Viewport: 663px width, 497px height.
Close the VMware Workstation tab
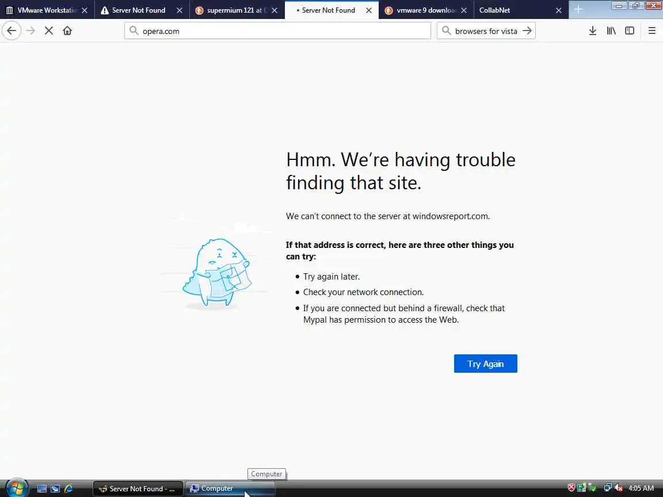85,10
